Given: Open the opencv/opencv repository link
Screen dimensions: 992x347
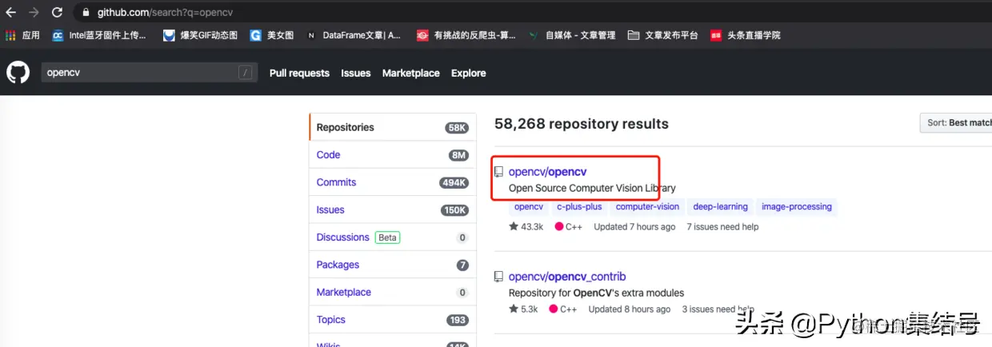Looking at the screenshot, I should point(547,172).
